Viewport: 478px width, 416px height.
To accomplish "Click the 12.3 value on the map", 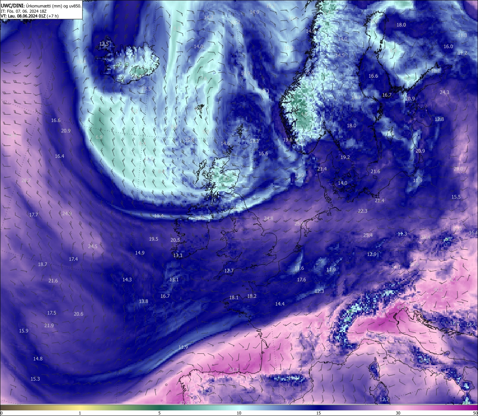I will (319, 291).
